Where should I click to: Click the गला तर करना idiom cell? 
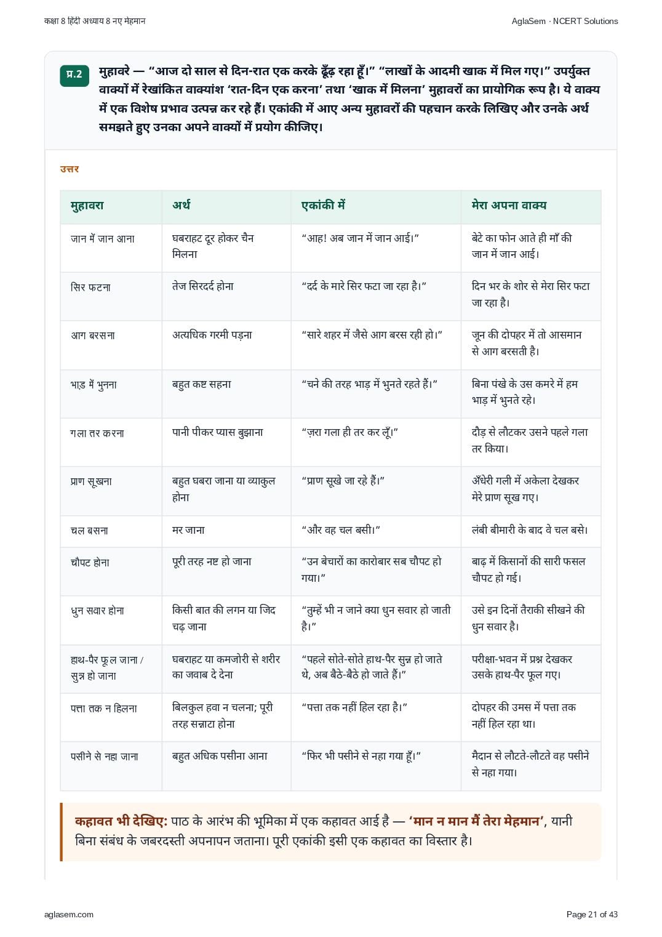(x=111, y=442)
